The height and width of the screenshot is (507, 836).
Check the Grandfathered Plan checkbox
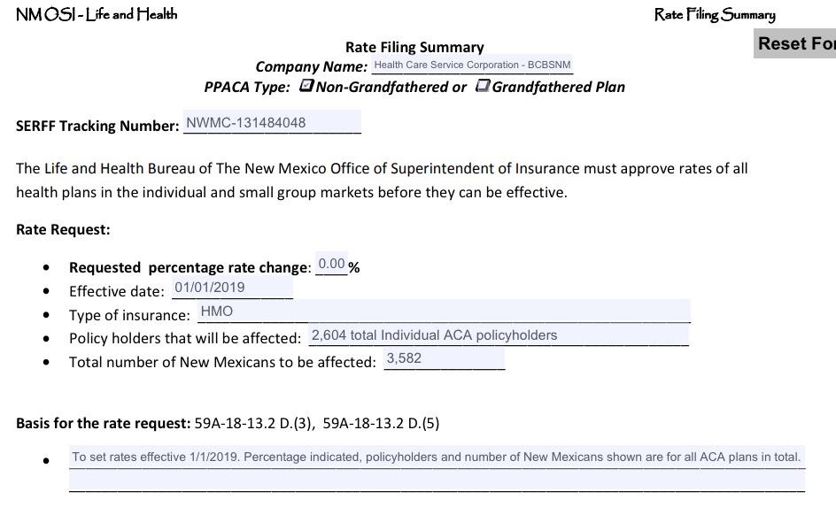(483, 86)
